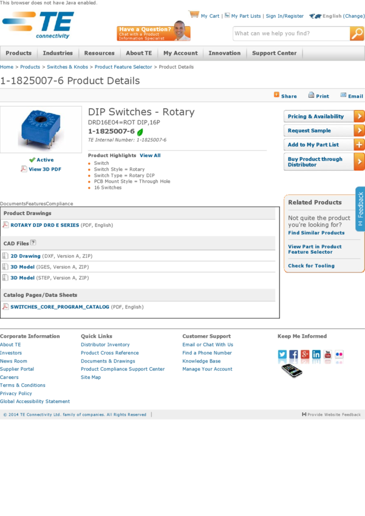Click the rotary DIP switch product image
365x516 pixels.
41,129
